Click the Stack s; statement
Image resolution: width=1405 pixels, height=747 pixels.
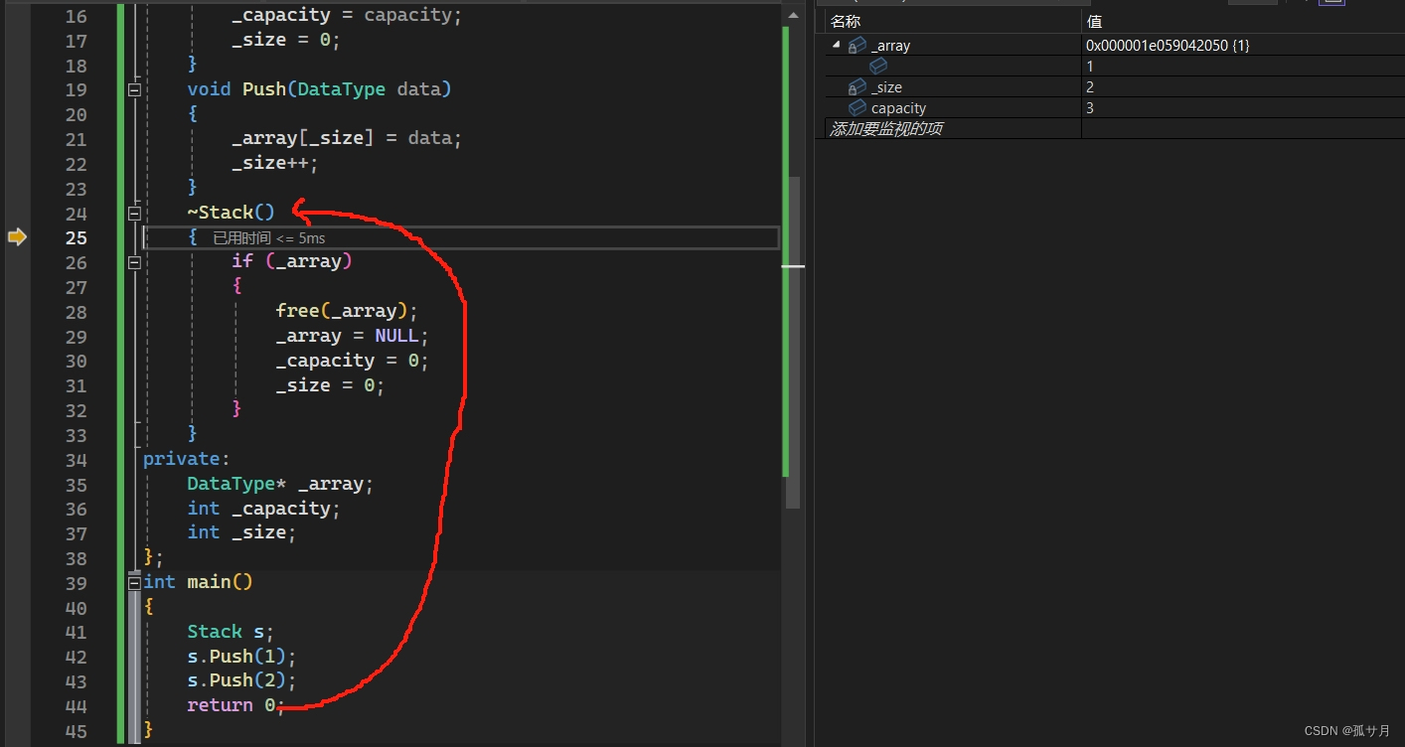click(x=231, y=632)
